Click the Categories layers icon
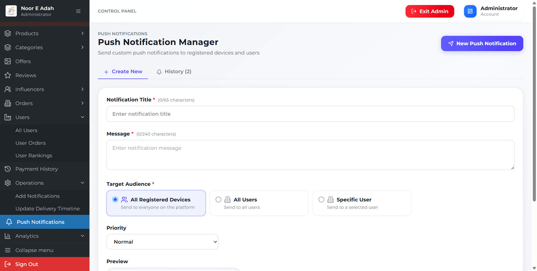 coord(8,47)
